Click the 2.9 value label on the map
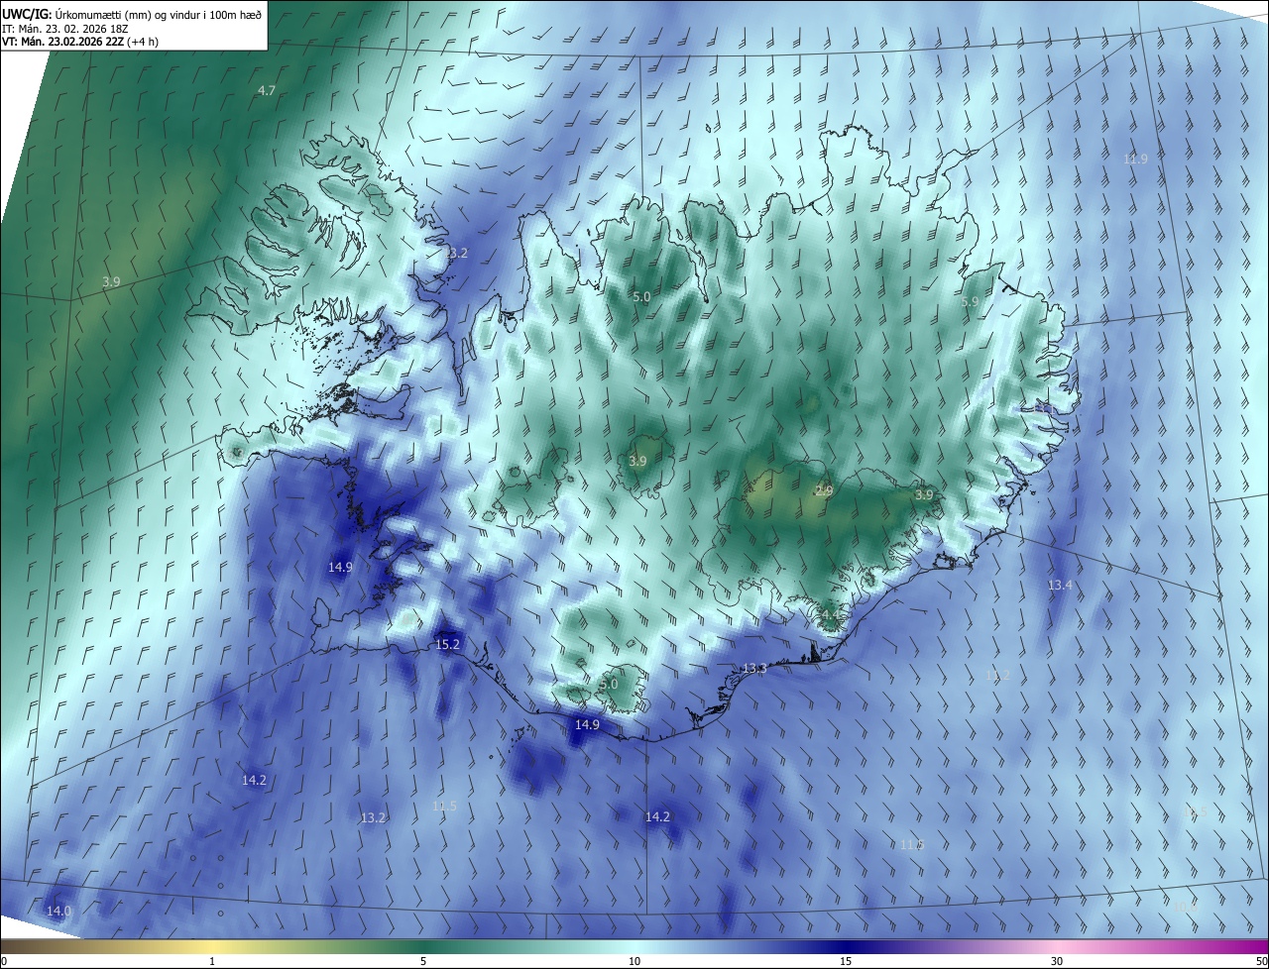Image resolution: width=1269 pixels, height=969 pixels. click(x=824, y=490)
